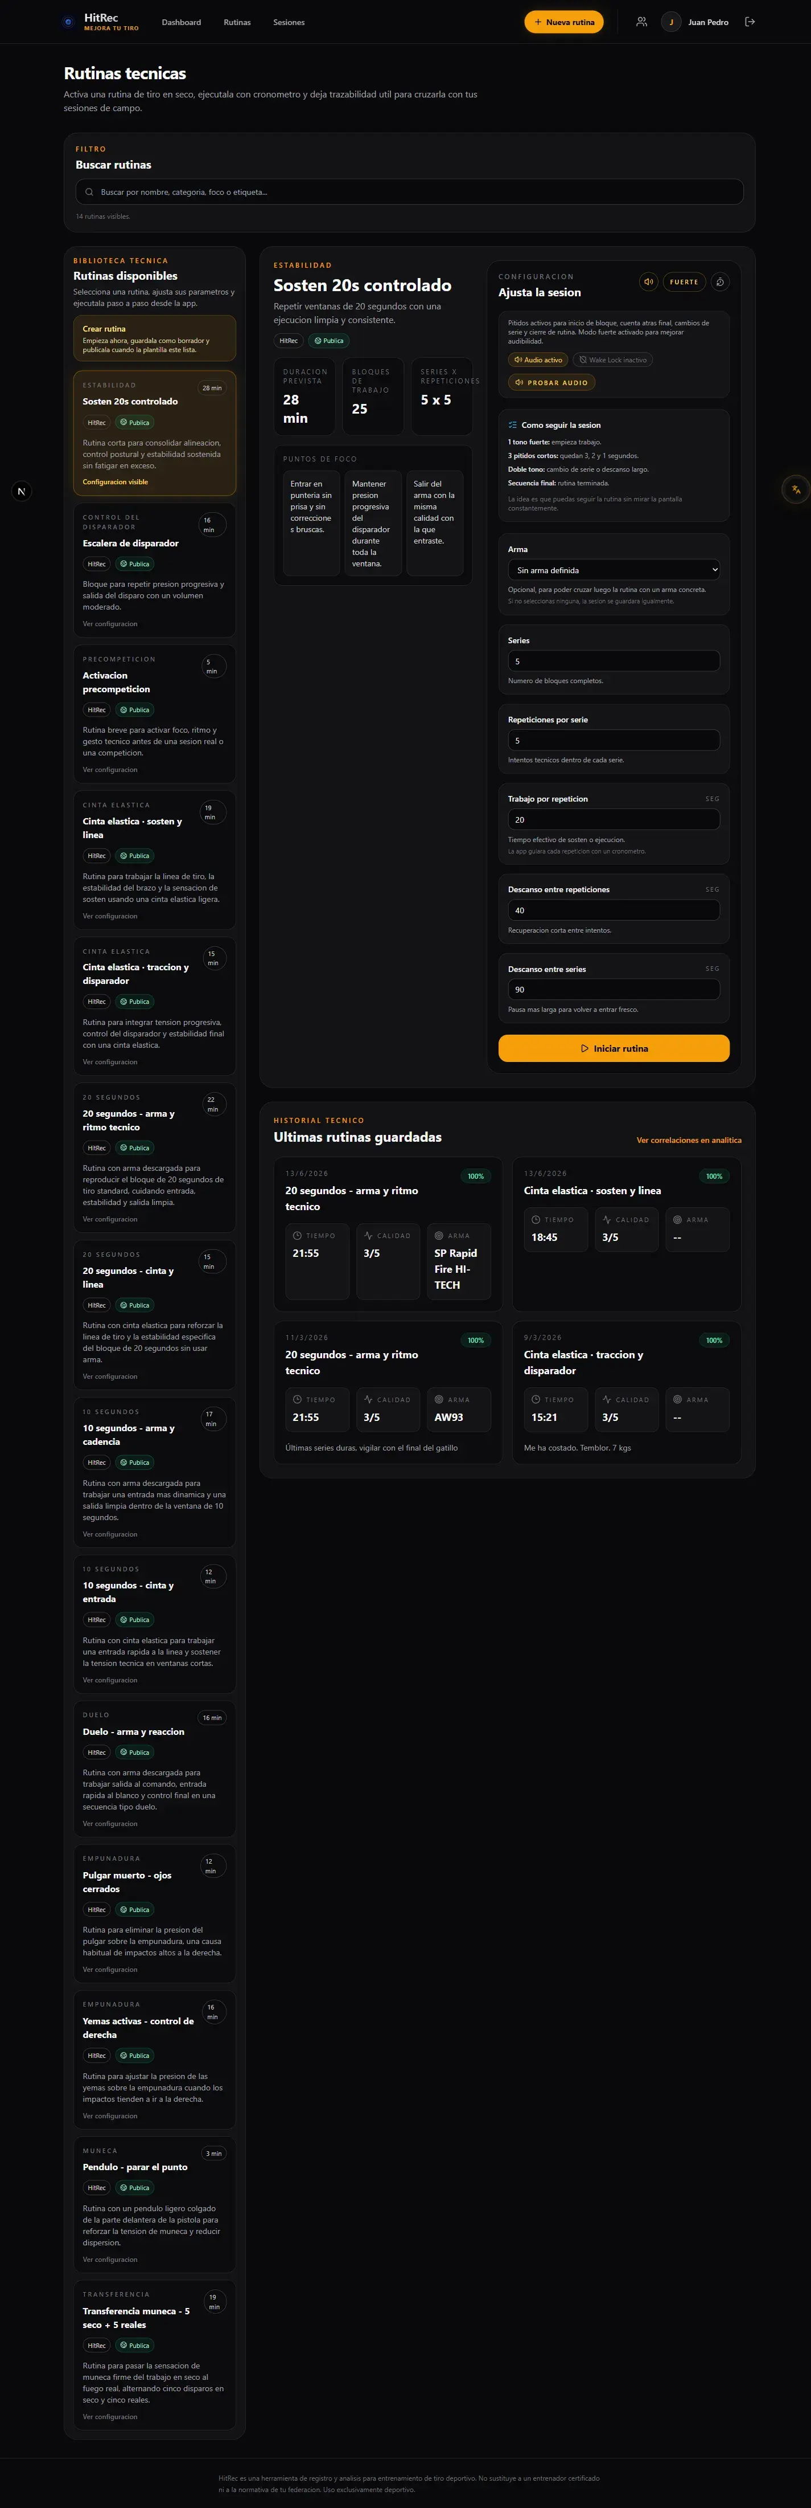Click PROBAR AUDIO button
Screen dimensions: 811x2508
click(551, 383)
